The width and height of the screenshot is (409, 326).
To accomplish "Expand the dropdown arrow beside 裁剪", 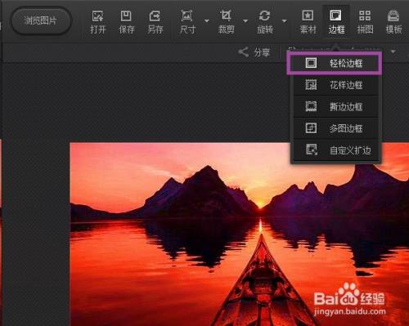I will tap(245, 20).
